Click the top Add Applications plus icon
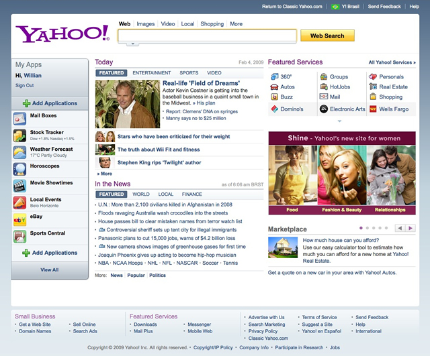This screenshot has width=430, height=356. (x=27, y=103)
